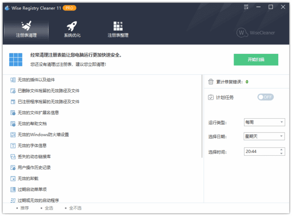Viewport: 292px width, 216px height.
Task: Click the 注册表清理 broom icon
Action: click(26, 26)
